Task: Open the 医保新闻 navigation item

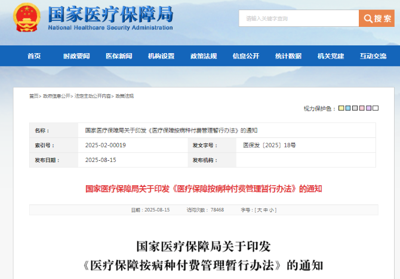Action: [x=119, y=56]
